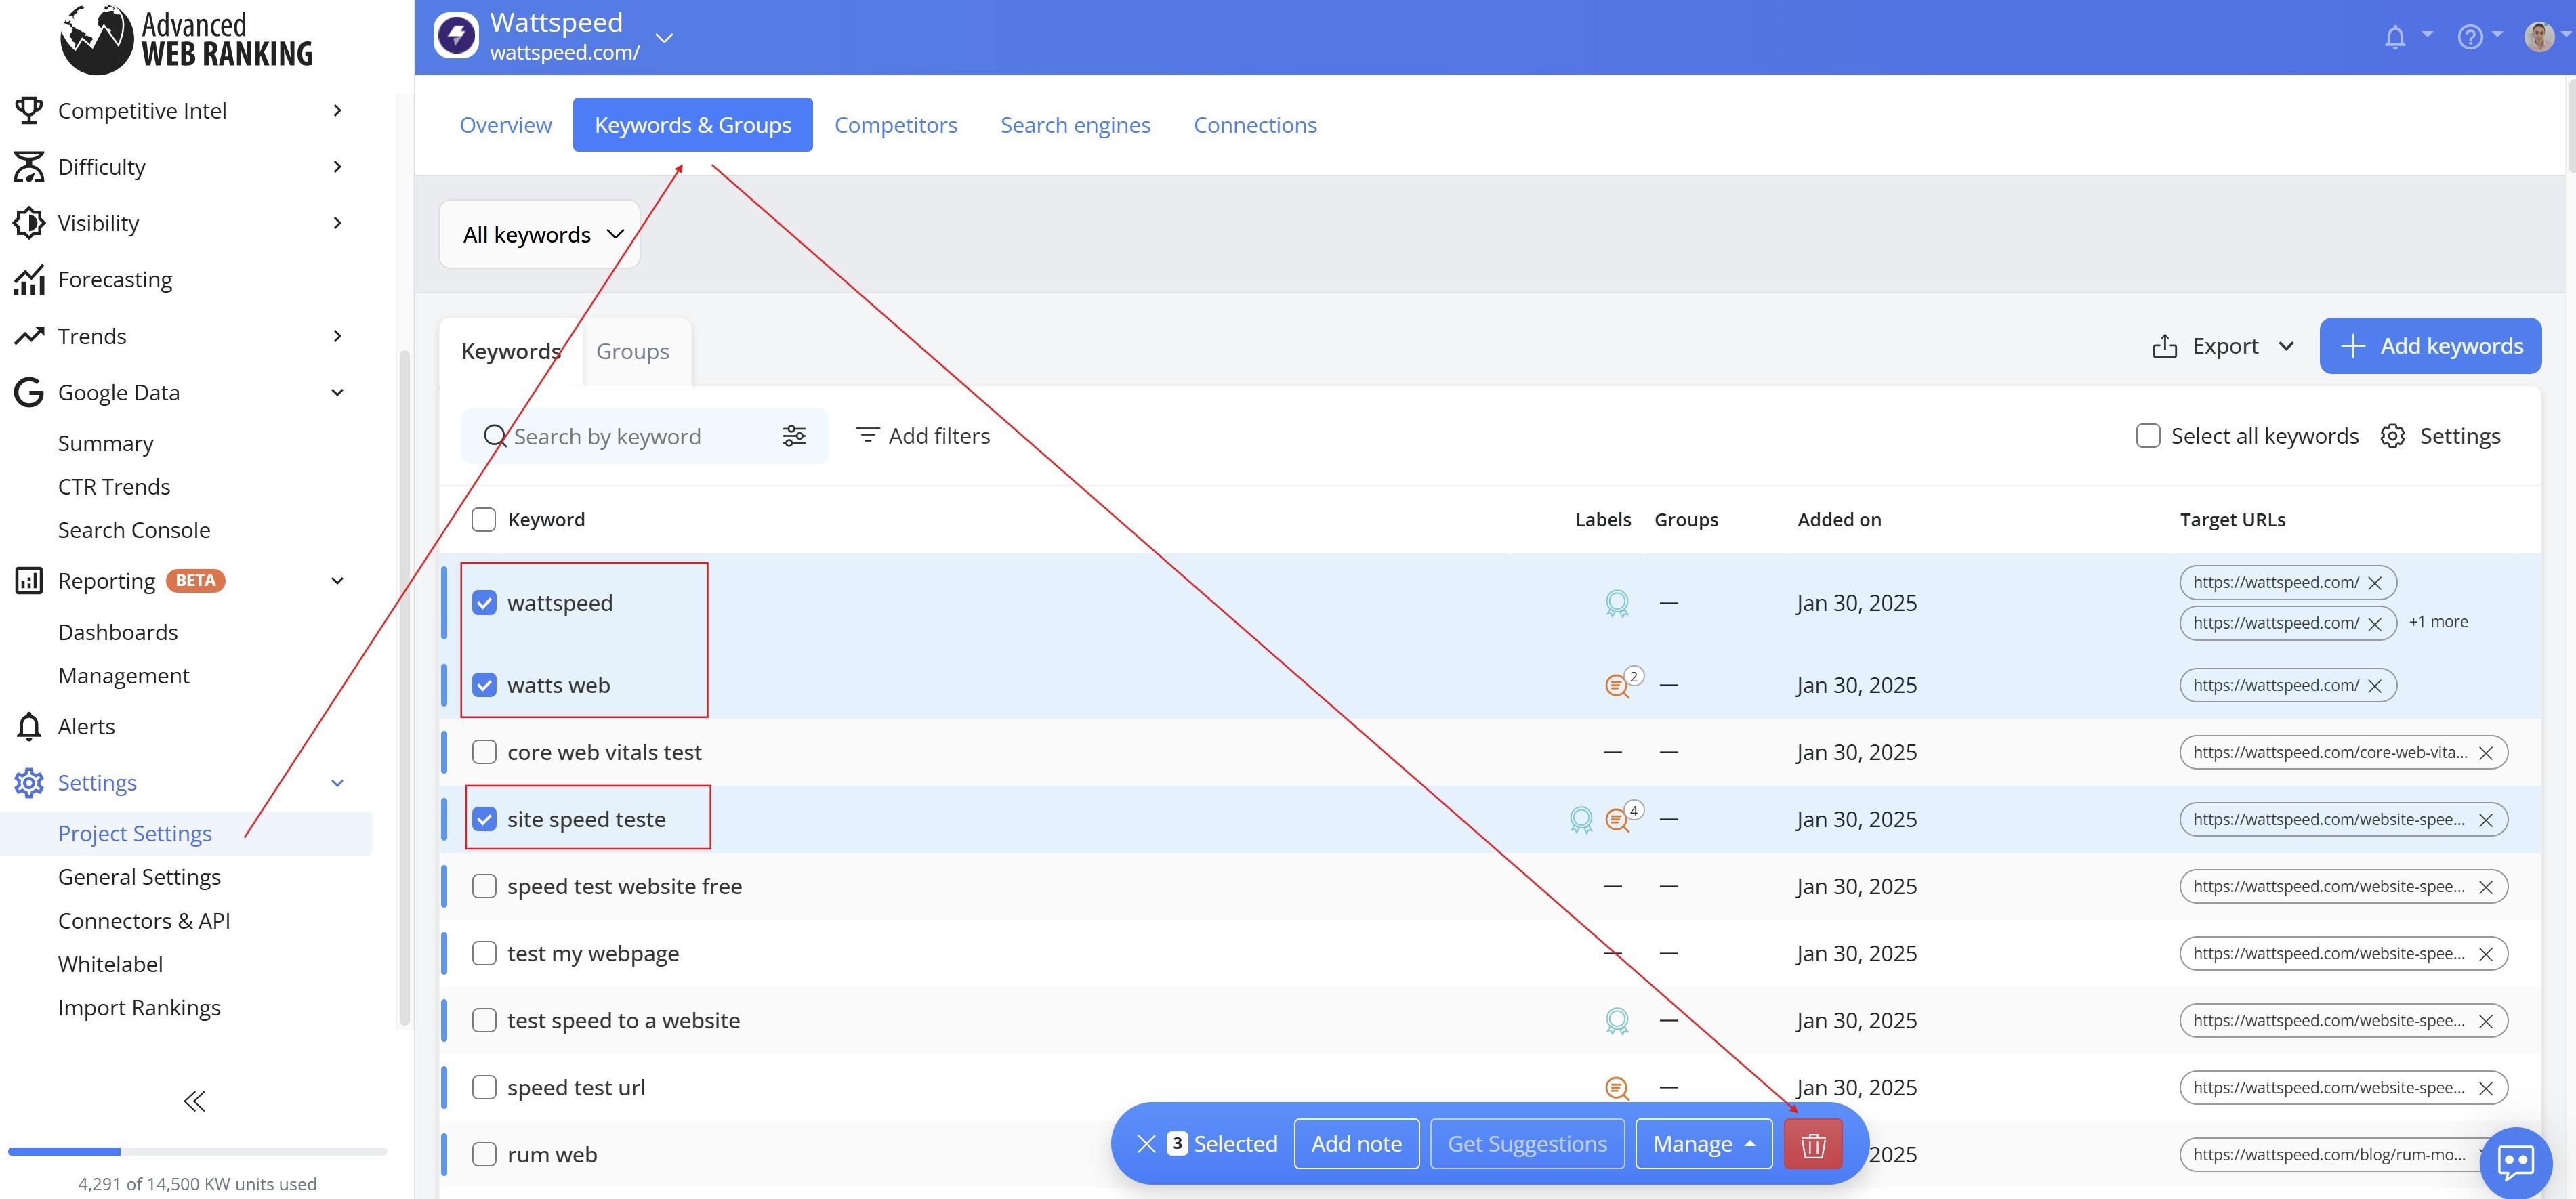
Task: Click the award label icon for wattspeed
Action: click(x=1617, y=603)
